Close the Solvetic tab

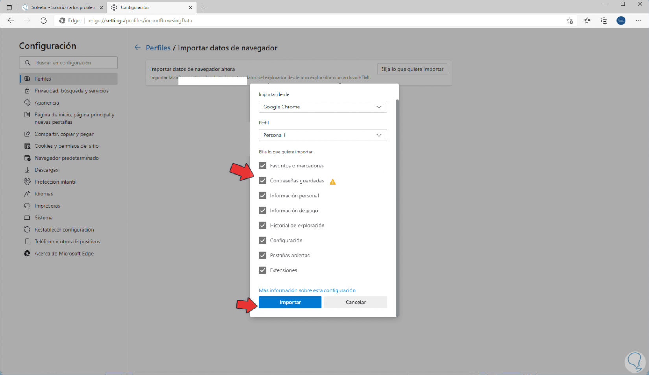[x=101, y=7]
